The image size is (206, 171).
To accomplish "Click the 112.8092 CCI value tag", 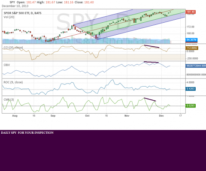I will click(192, 48).
